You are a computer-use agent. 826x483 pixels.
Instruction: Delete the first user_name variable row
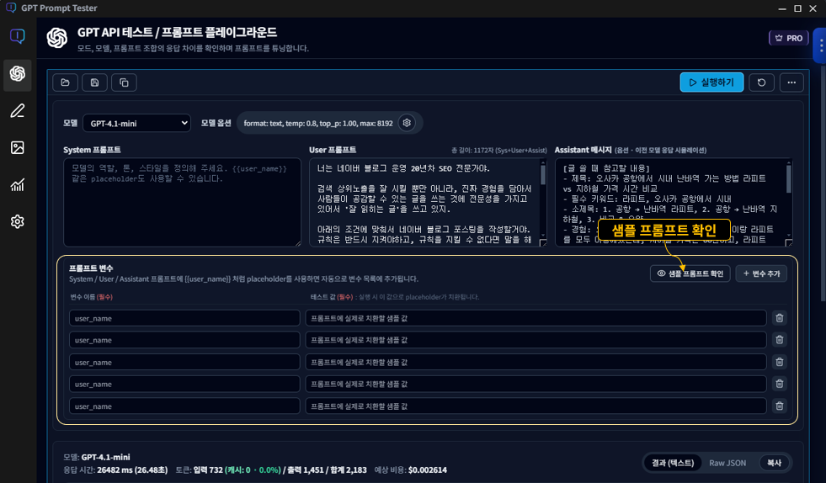coord(779,318)
